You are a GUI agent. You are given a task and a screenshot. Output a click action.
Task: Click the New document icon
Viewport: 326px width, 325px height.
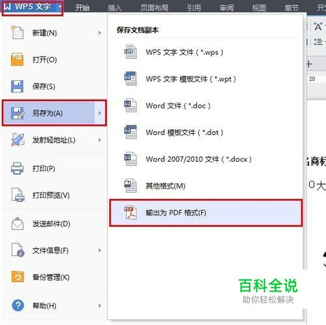18,33
